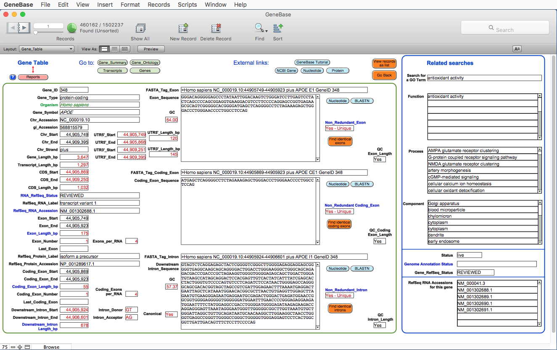557x350 pixels.
Task: Click BLASTN next to Coding_Exon_Sequence
Action: (x=362, y=184)
